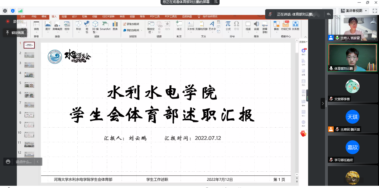Switch to the 设计 ribbon tab
The height and width of the screenshot is (188, 379).
coord(74,17)
